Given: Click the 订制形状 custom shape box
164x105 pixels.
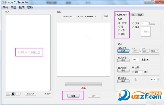Looking at the screenshot, I should point(146,31).
